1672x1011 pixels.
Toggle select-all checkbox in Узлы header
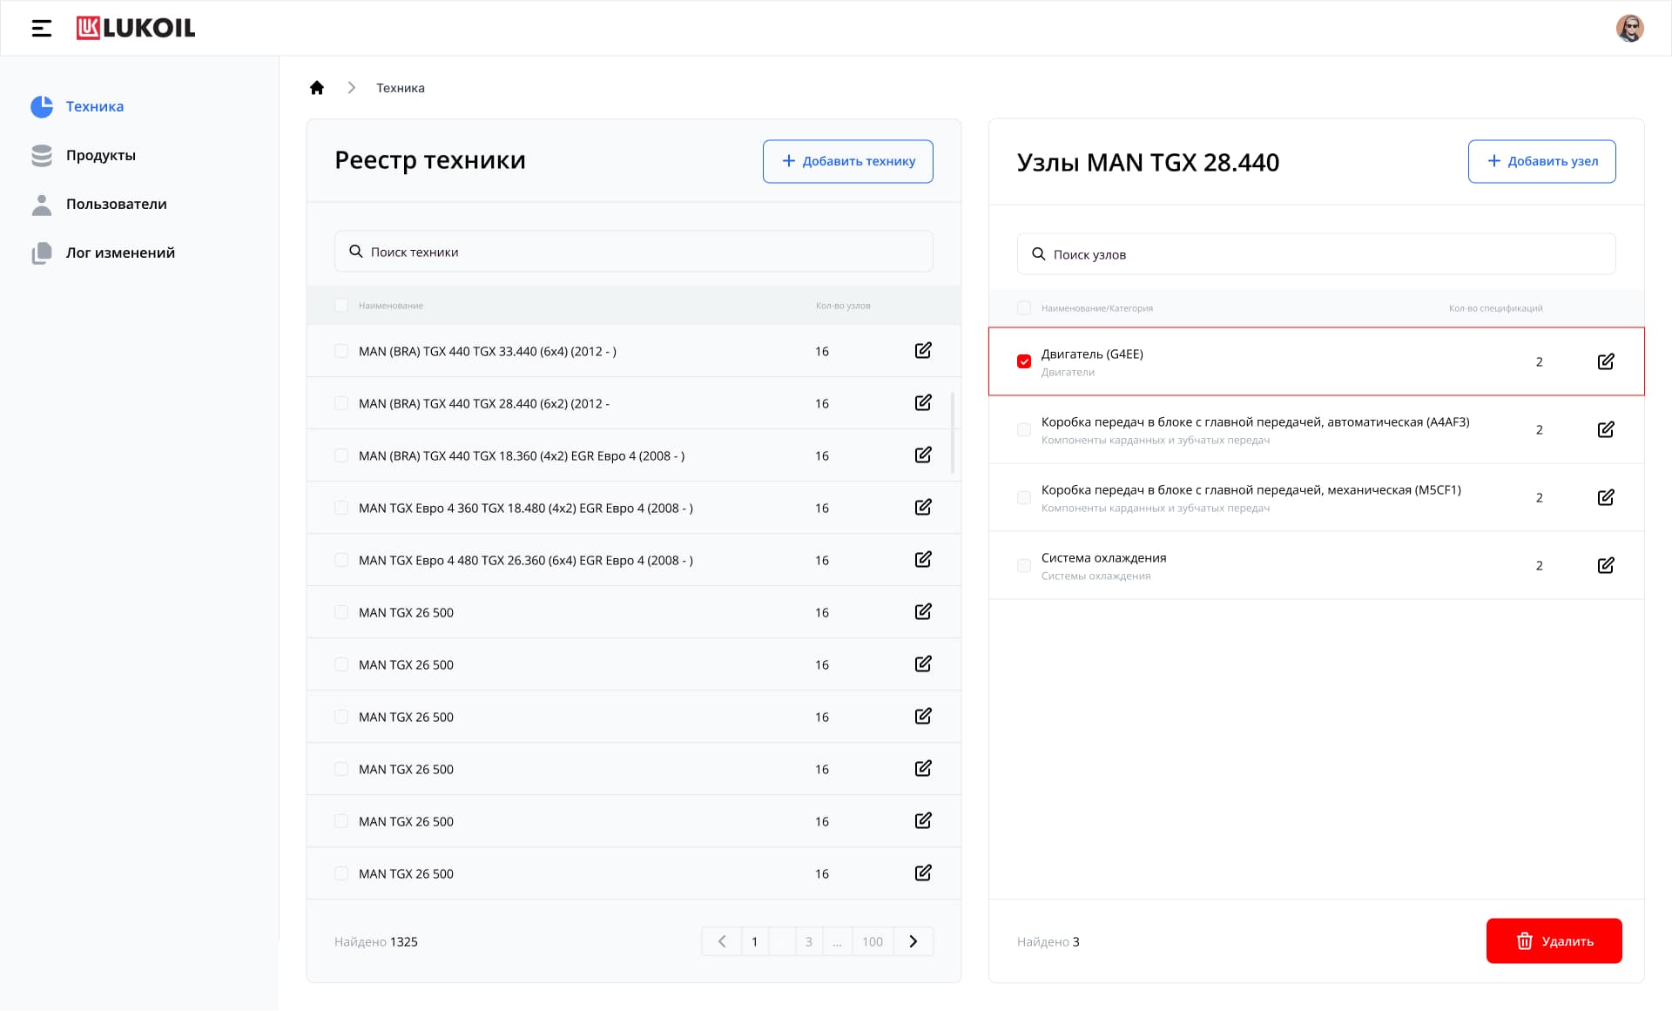1024,308
